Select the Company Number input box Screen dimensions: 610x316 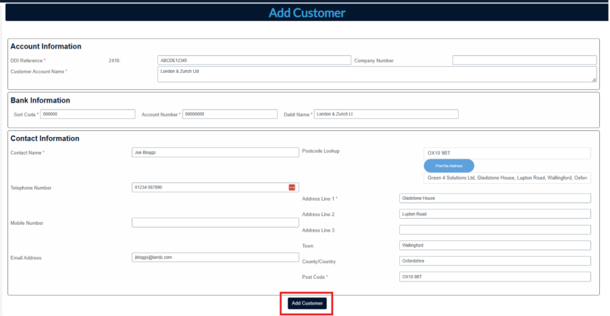[x=524, y=60]
